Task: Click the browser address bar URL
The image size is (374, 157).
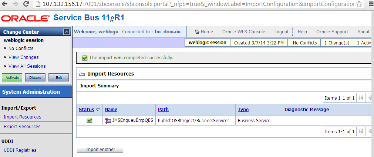Action: 198,4
